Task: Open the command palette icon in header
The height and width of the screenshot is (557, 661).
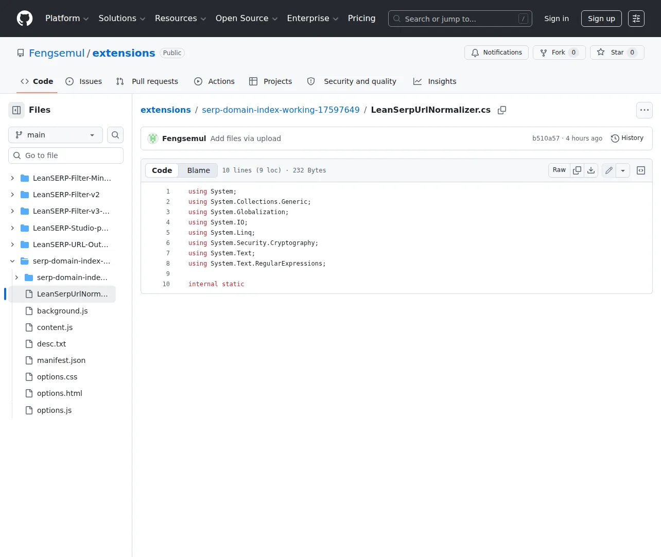Action: (636, 19)
